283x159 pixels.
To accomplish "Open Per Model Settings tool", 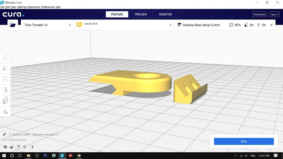I will (5, 101).
